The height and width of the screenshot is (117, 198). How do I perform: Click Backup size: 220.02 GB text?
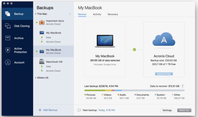[x=164, y=60]
